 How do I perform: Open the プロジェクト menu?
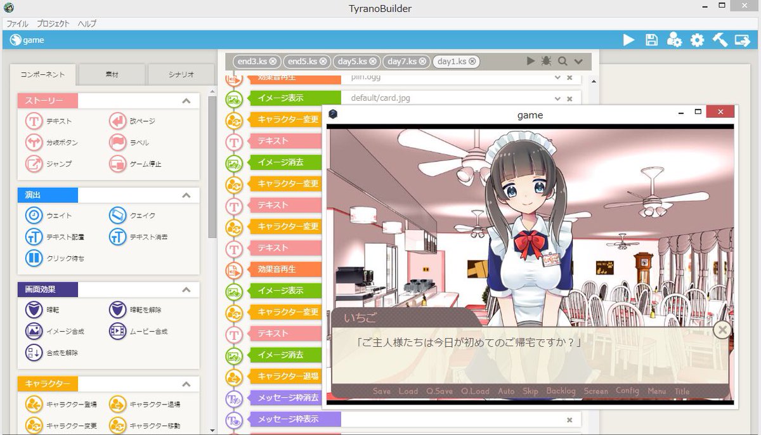point(53,23)
